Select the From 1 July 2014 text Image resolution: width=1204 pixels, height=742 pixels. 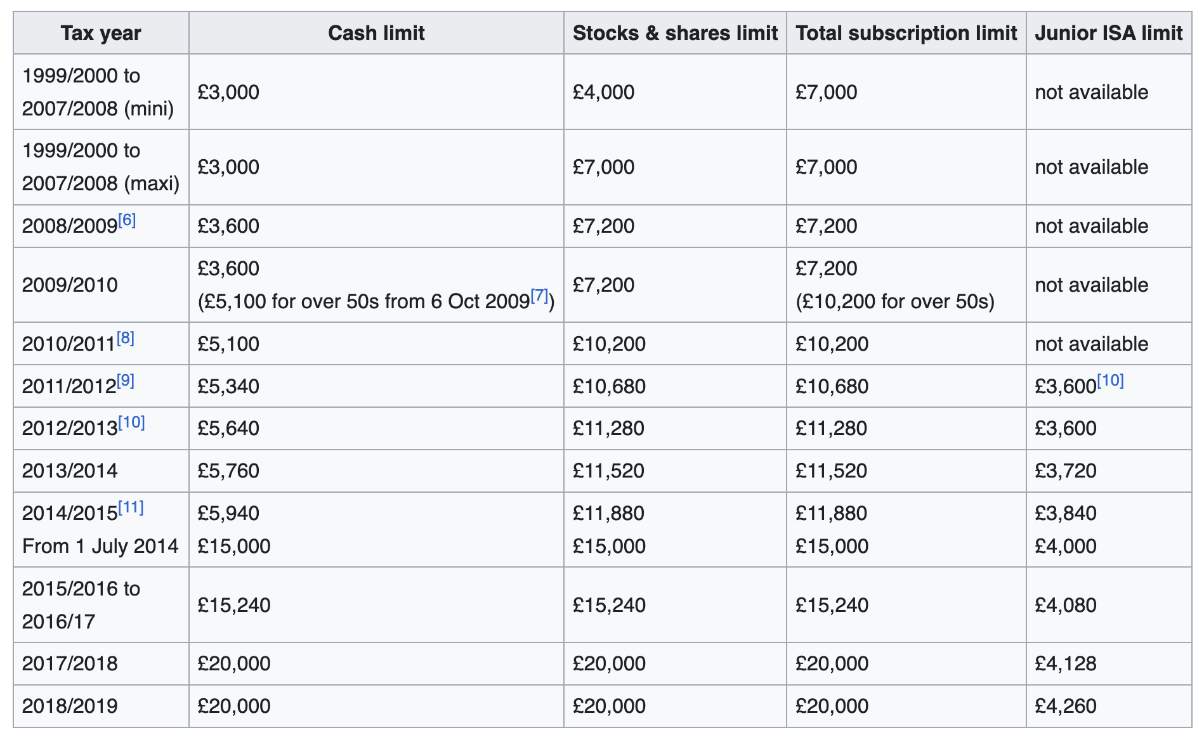pyautogui.click(x=100, y=546)
